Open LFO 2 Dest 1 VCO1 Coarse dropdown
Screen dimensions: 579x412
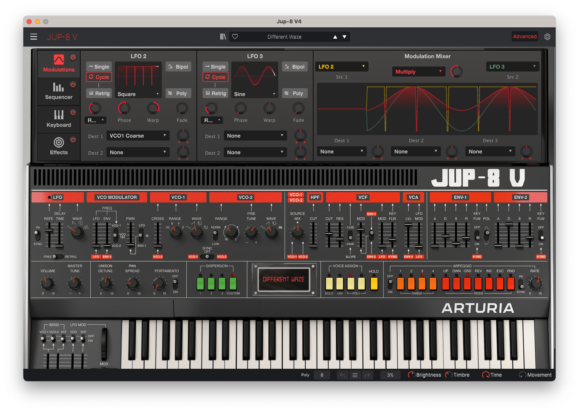tap(138, 136)
